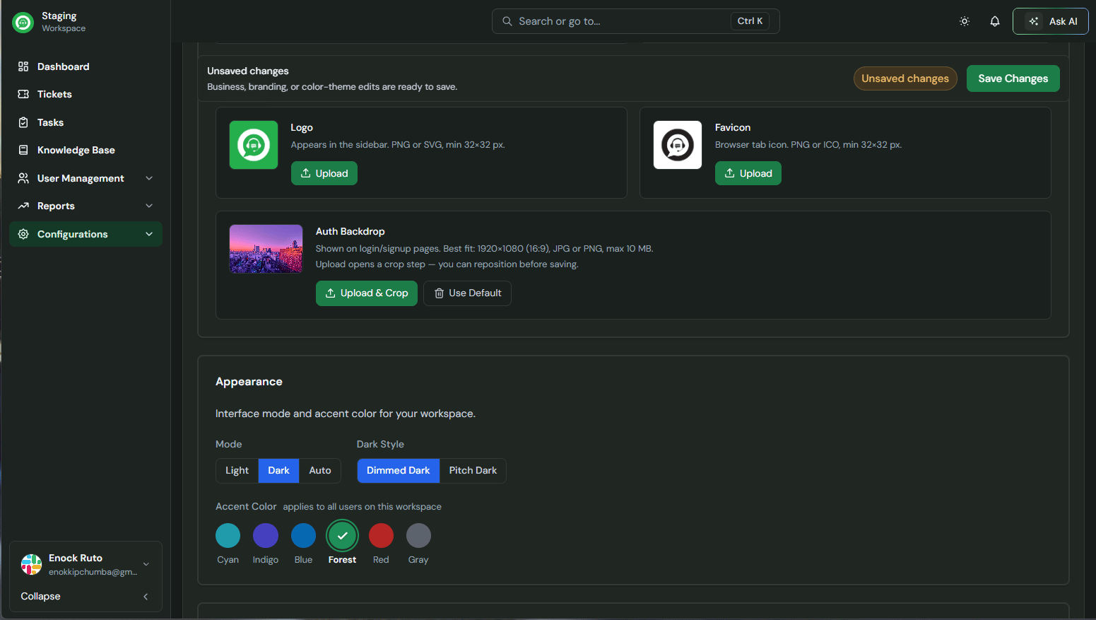Upload a new Logo

pyautogui.click(x=324, y=173)
